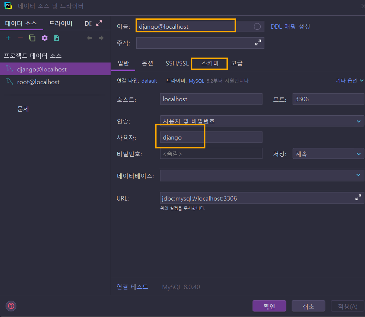The height and width of the screenshot is (317, 365).
Task: Click the 취소 cancel button
Action: click(x=308, y=306)
